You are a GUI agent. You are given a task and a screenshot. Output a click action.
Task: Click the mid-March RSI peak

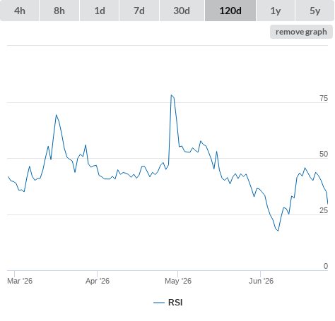56,115
